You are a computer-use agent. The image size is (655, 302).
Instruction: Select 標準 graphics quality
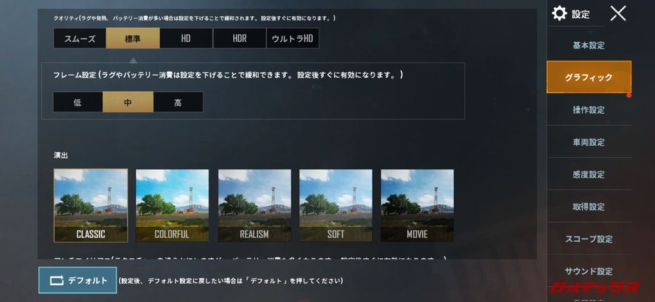tap(133, 39)
